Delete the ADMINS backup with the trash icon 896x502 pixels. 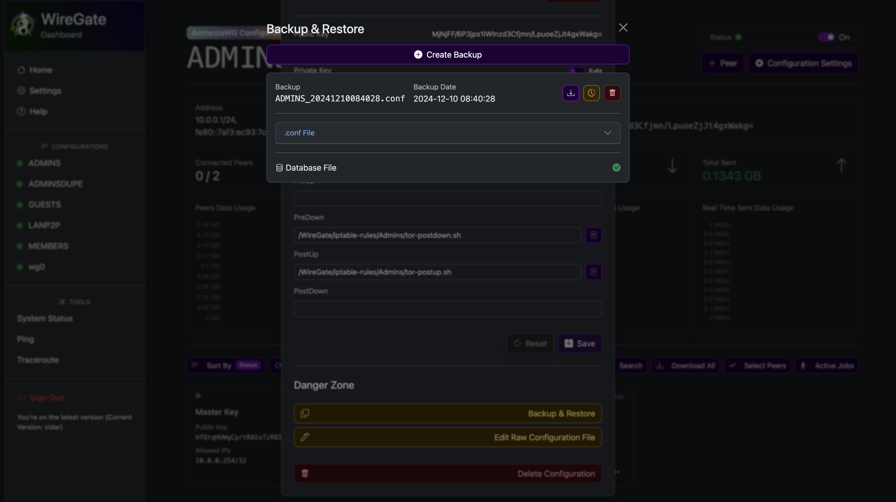(612, 93)
